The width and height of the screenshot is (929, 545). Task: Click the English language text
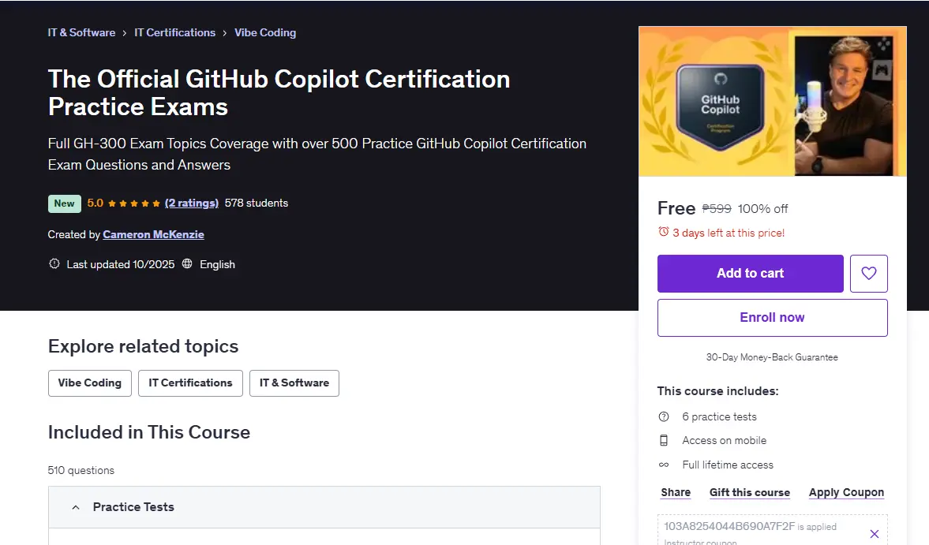(x=217, y=264)
